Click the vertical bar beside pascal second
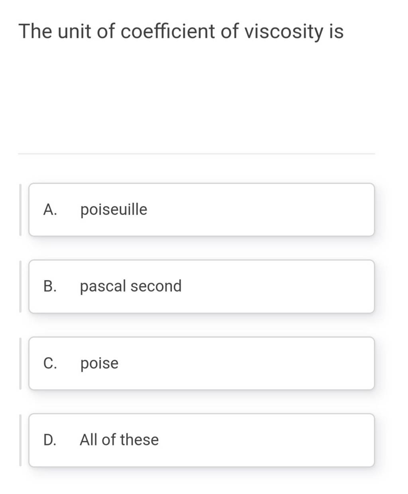 pos(20,286)
